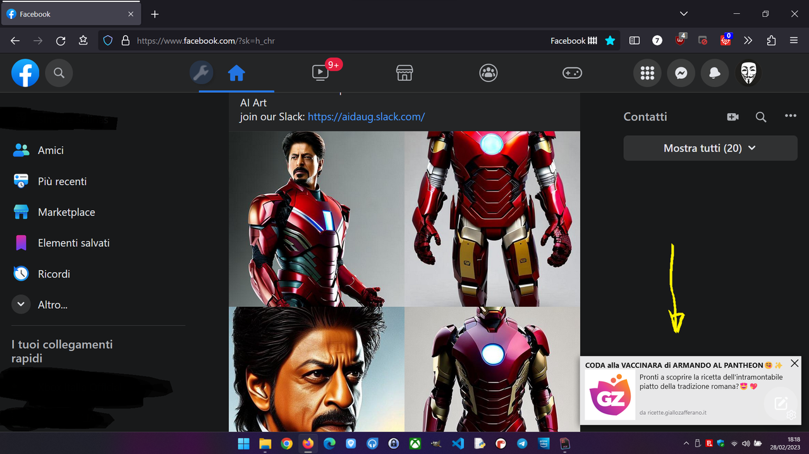Open the Watch video tab with 9+ badge
This screenshot has width=809, height=454.
click(321, 73)
